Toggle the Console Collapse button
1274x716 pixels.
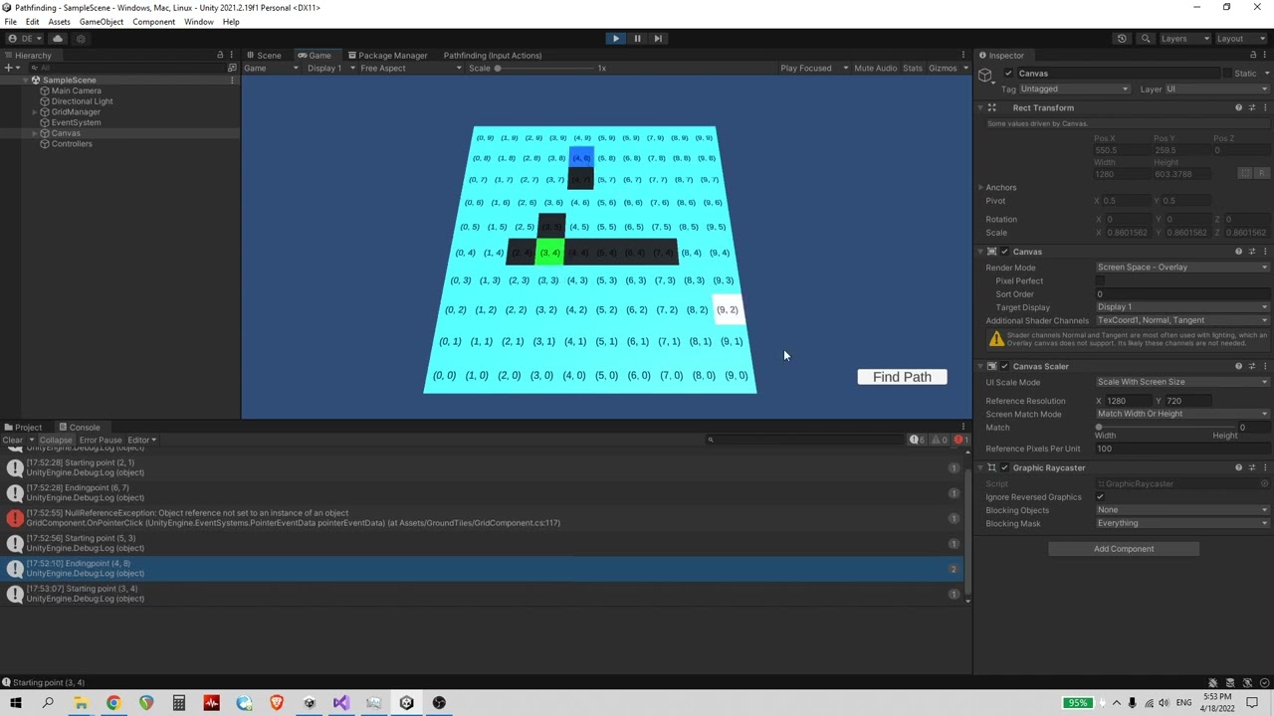(56, 440)
